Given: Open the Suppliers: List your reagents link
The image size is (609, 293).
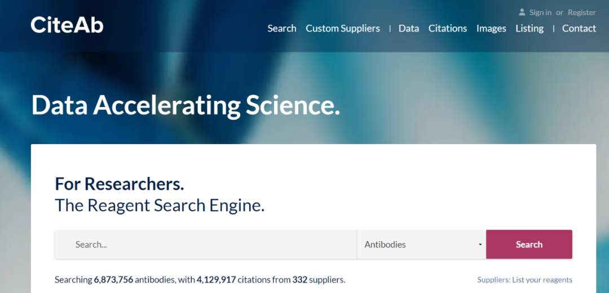Looking at the screenshot, I should pyautogui.click(x=524, y=280).
